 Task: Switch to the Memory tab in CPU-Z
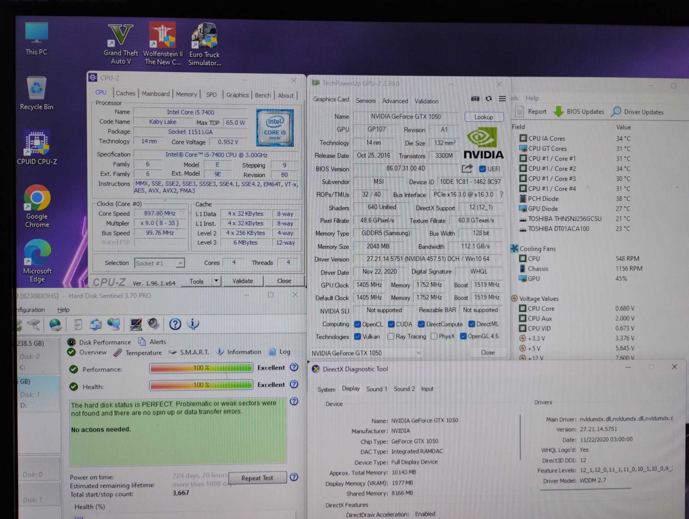coord(186,94)
